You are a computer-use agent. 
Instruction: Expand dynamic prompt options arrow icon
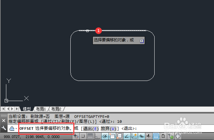coord(142,41)
